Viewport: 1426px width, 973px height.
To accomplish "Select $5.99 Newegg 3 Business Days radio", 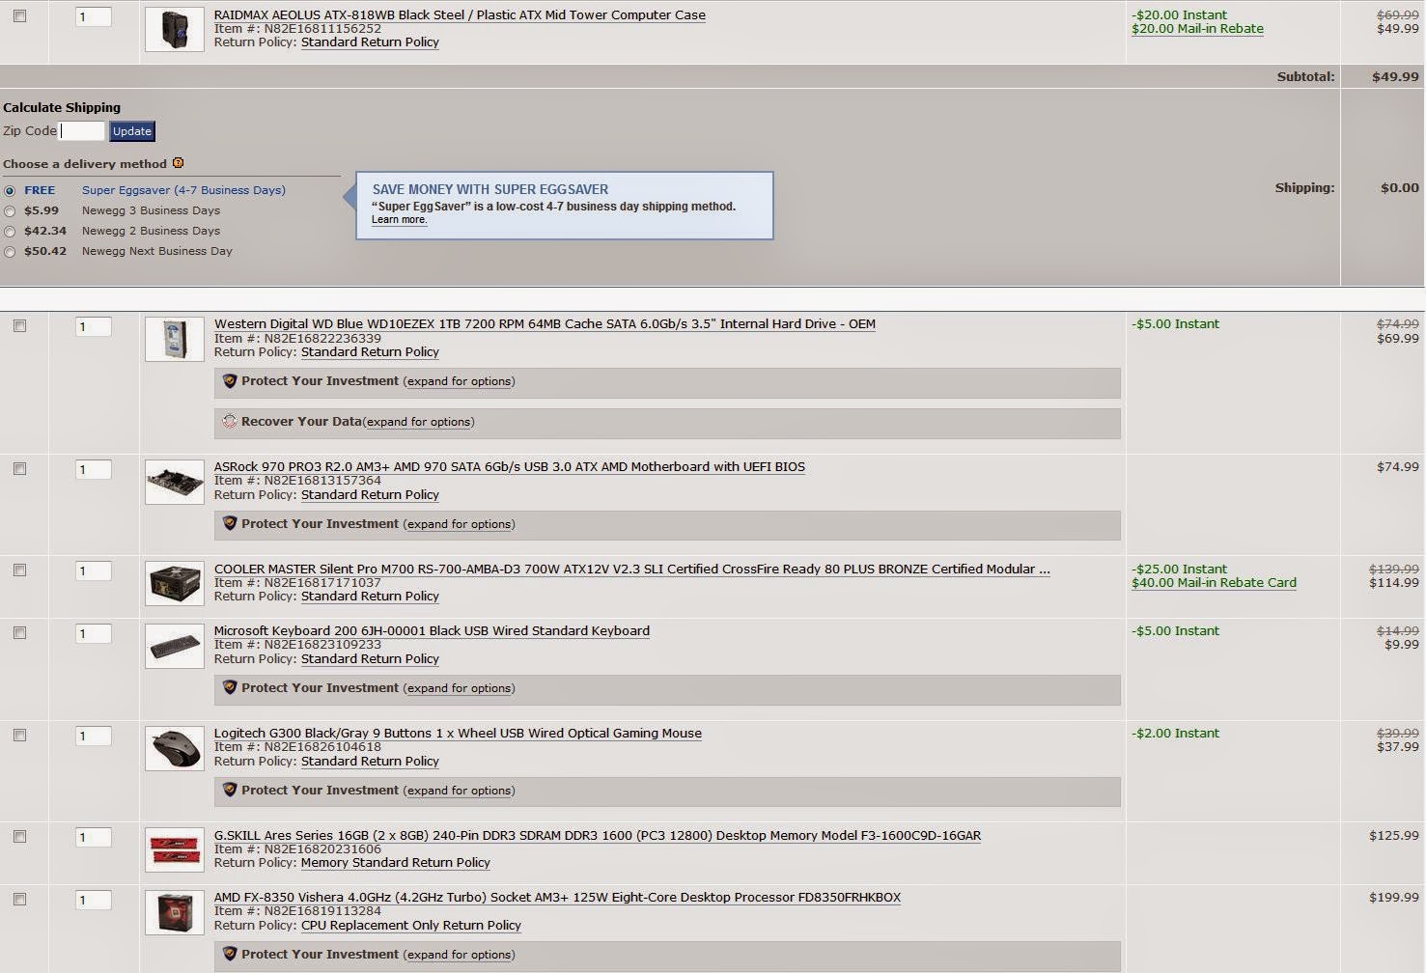I will pos(10,211).
